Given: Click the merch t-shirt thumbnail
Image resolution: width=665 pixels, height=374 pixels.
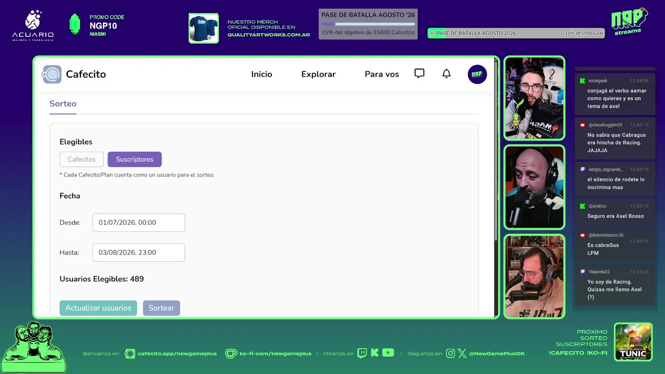Looking at the screenshot, I should coord(204,28).
